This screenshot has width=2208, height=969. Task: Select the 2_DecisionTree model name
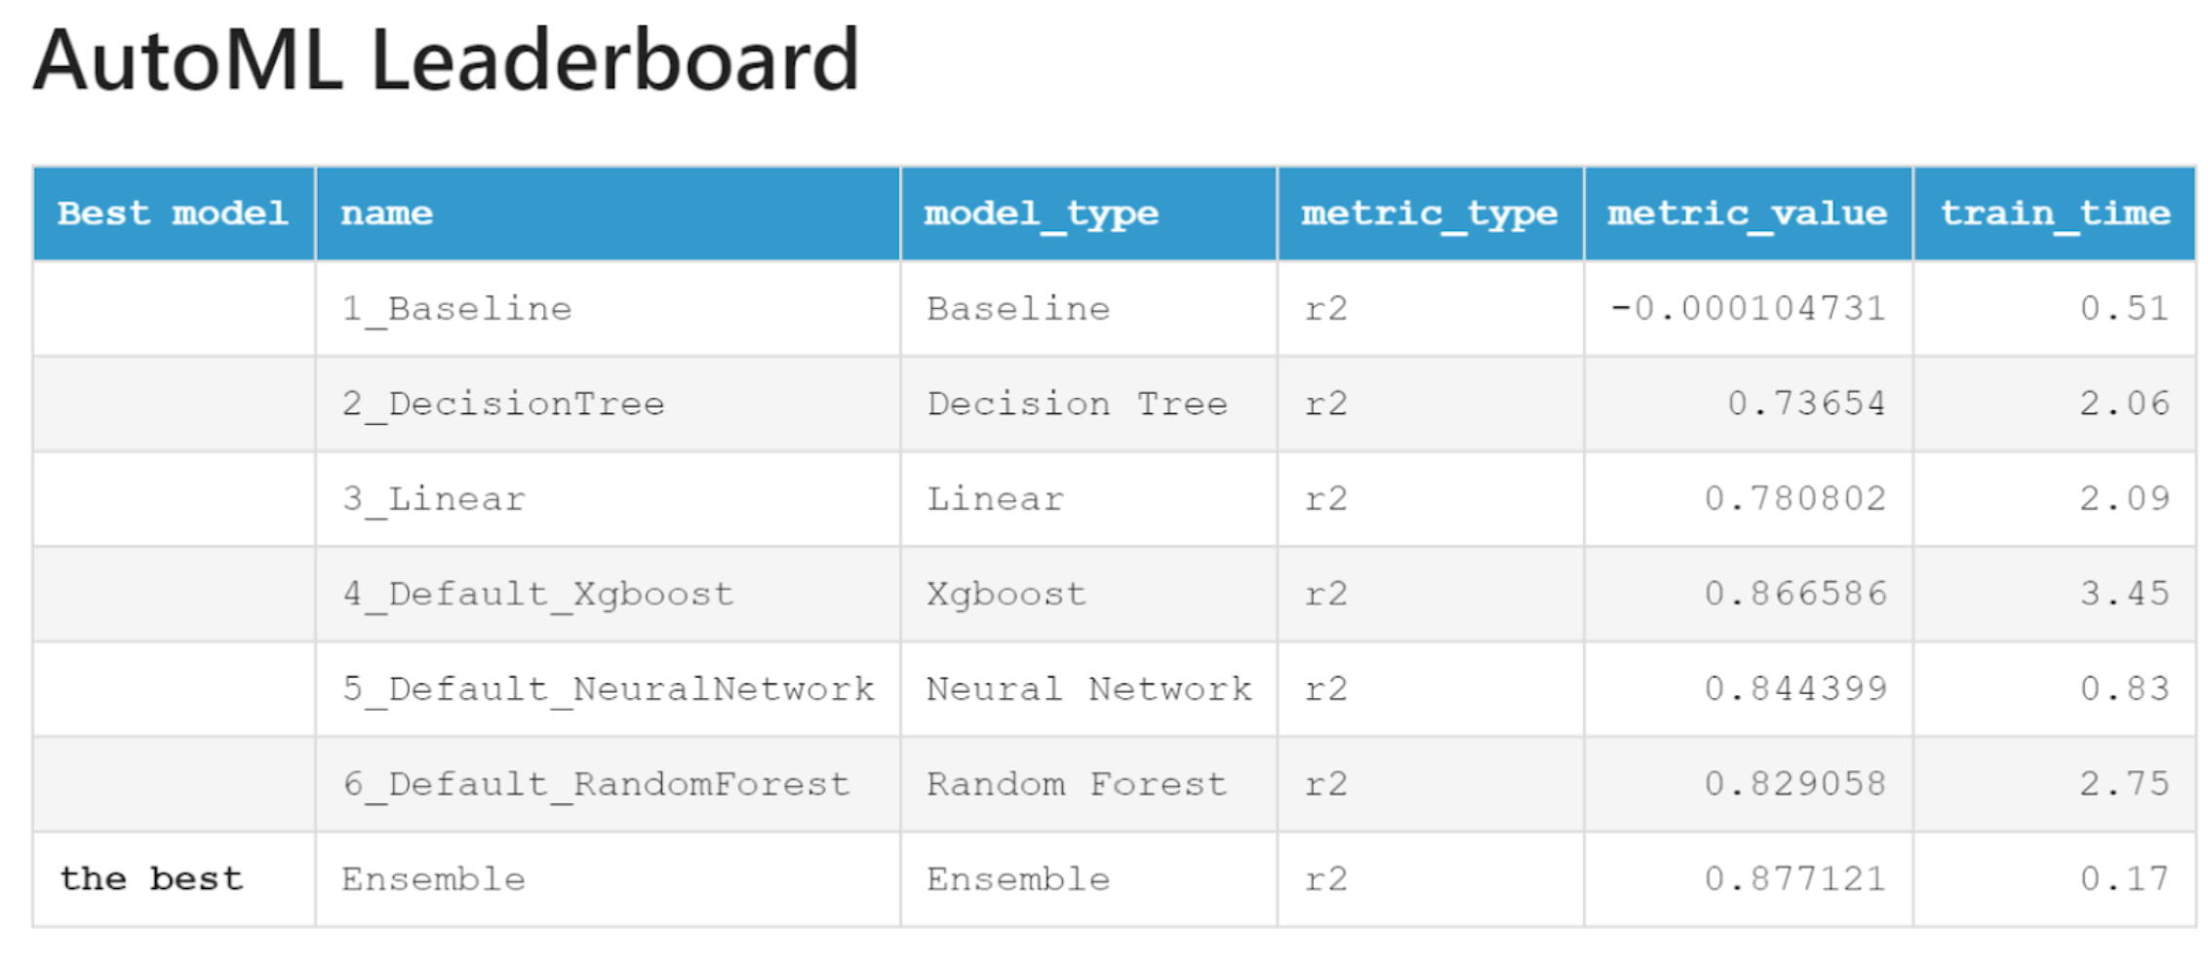click(x=503, y=405)
